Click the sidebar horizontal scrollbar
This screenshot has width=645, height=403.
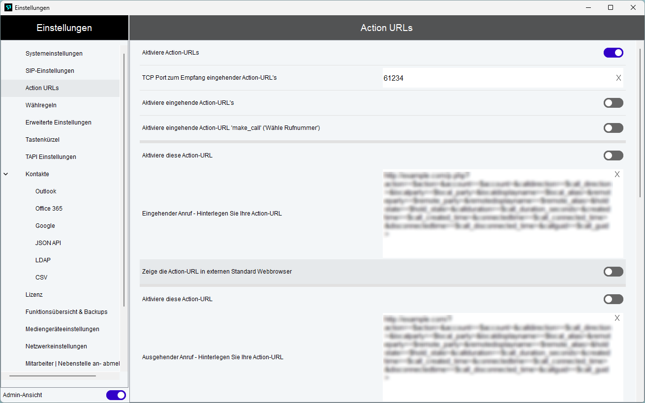53,376
